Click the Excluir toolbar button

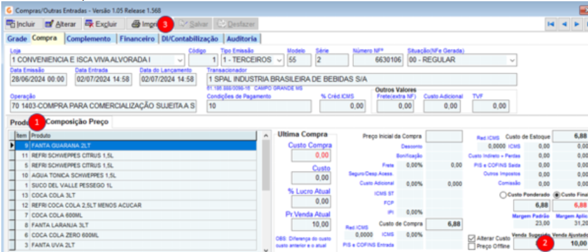101,25
